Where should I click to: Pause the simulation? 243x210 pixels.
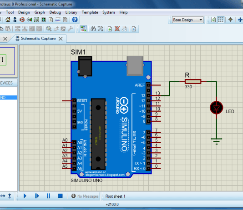(49, 196)
